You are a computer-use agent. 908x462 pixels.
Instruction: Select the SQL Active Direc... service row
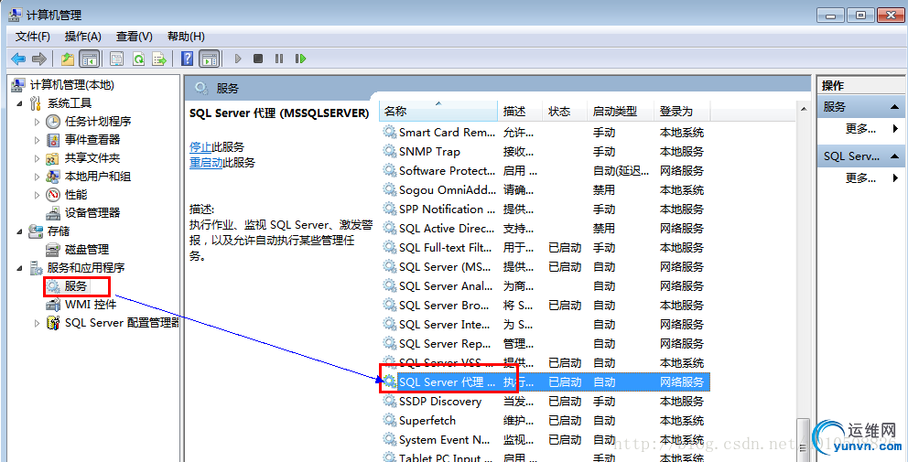coord(545,229)
